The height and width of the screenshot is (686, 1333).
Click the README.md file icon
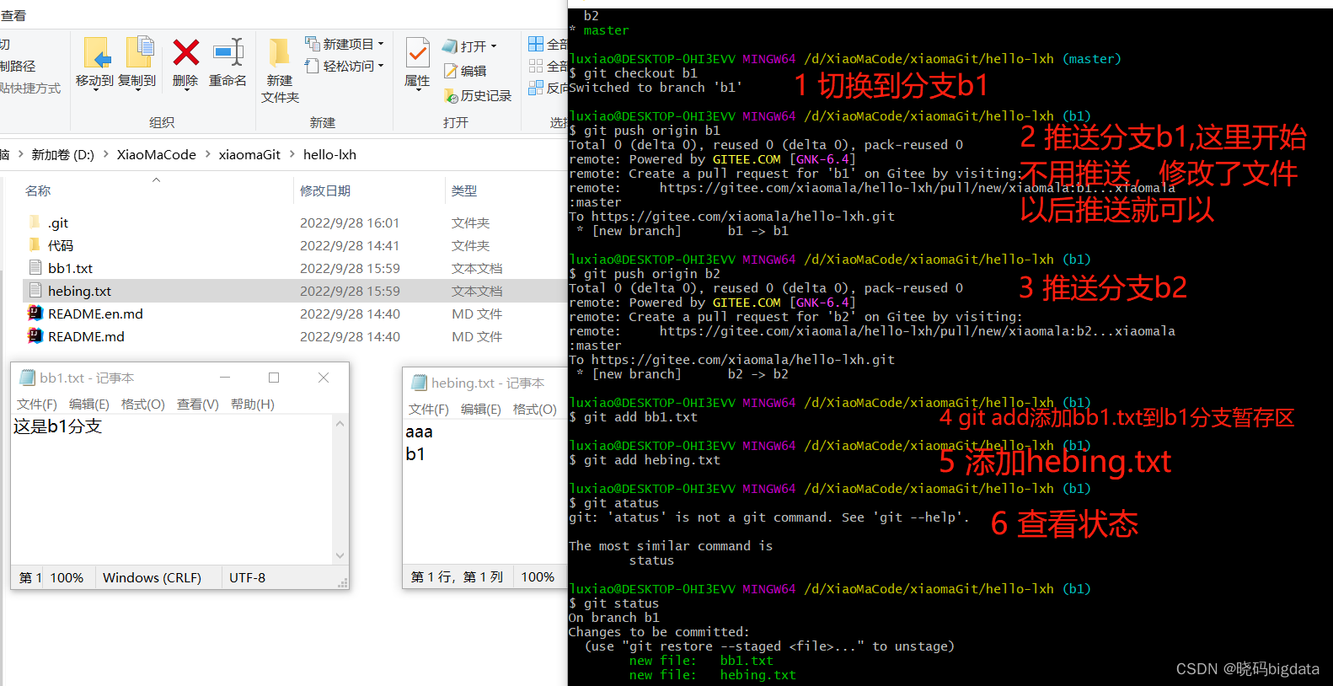[x=35, y=336]
